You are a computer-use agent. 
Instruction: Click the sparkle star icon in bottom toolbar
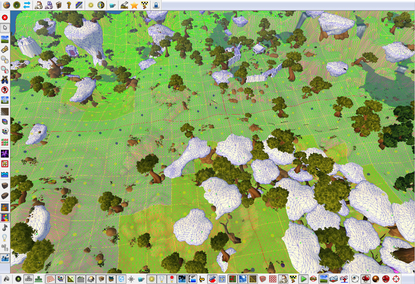[131, 279]
